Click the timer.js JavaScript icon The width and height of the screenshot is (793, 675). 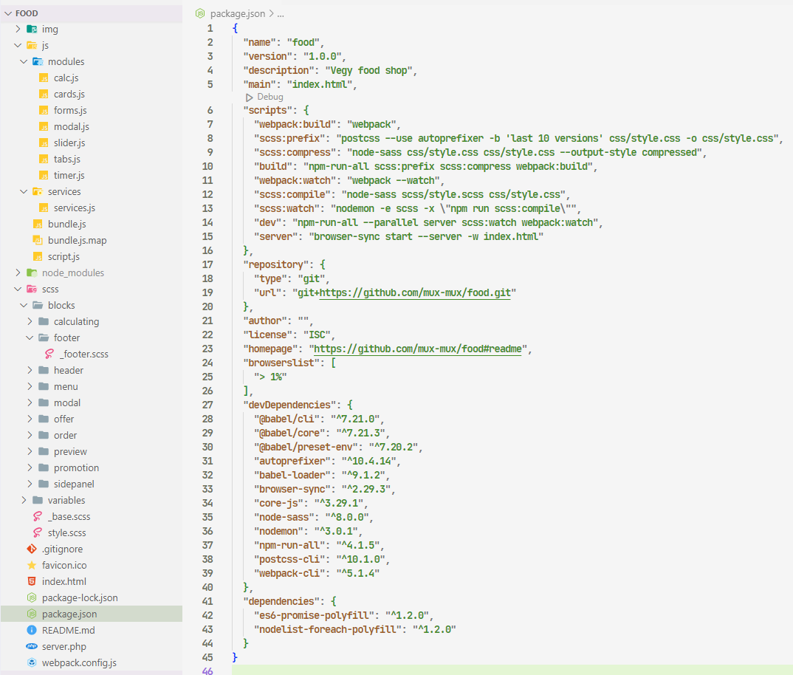pyautogui.click(x=44, y=175)
